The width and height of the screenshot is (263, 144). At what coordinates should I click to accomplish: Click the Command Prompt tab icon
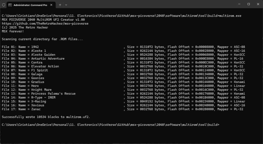[x=10, y=5]
